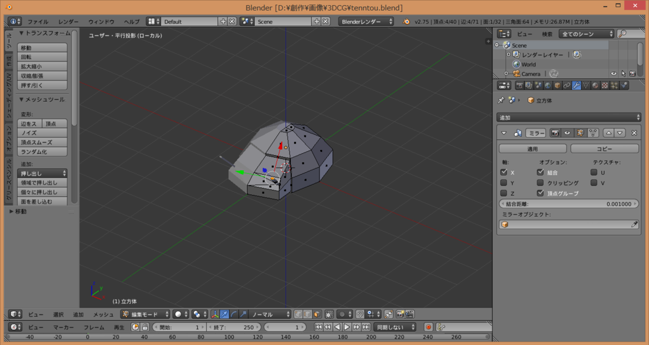Toggle limit selection to visible icon
649x345 pixels.
(x=329, y=315)
